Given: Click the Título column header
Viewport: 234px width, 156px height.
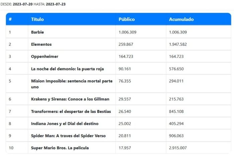Looking at the screenshot, I should point(37,19).
